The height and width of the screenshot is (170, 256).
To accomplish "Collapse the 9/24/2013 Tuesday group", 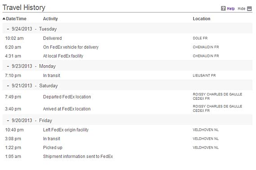I will [8, 29].
